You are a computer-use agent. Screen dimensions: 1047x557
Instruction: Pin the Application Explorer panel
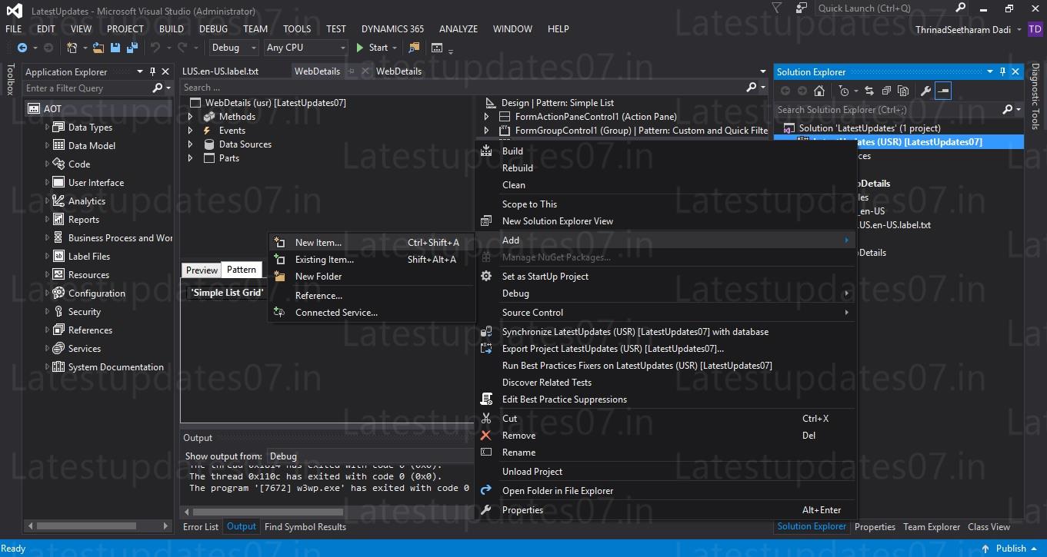152,71
